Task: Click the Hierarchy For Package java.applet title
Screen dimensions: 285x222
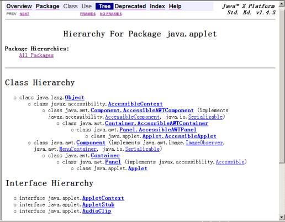Action: [x=140, y=34]
